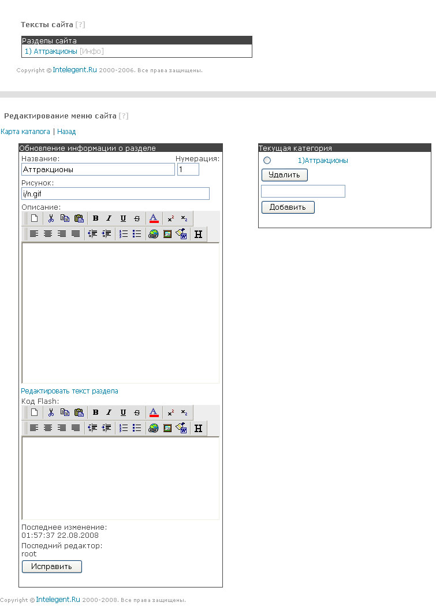Click empty new category field above Добавить
This screenshot has width=436, height=606.
click(303, 191)
